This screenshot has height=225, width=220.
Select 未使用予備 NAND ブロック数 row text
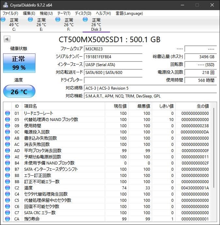click(49, 163)
